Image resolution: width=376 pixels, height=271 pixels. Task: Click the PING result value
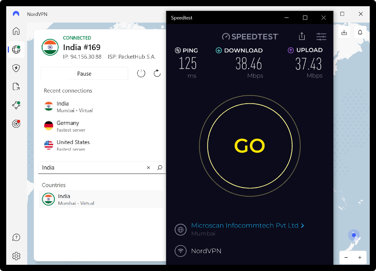188,64
